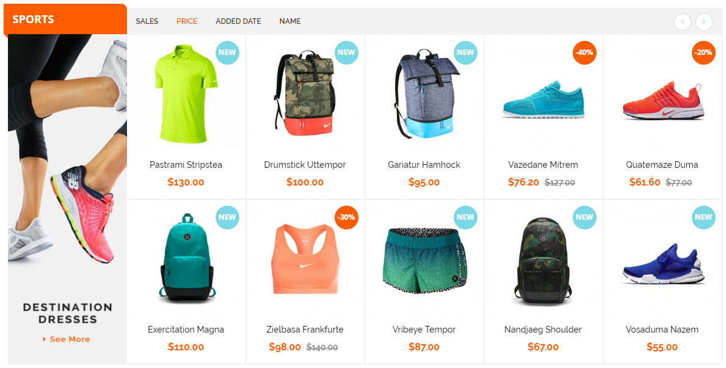Choose the NAME sorting tab
726x368 pixels.
tap(290, 21)
